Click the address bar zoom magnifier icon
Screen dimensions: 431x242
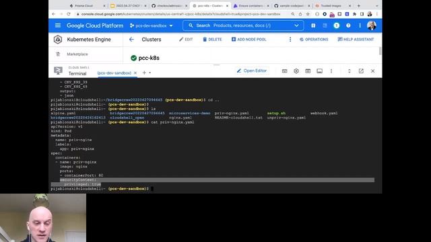coord(292,14)
